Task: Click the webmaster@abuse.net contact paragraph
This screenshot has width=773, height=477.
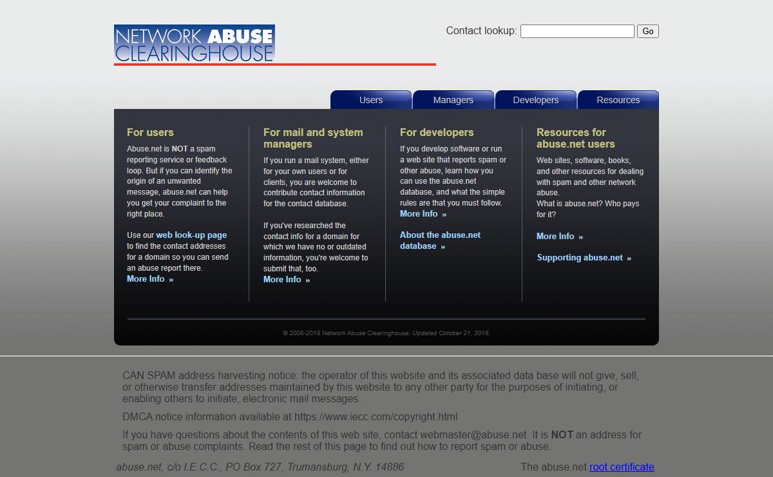Action: click(382, 440)
